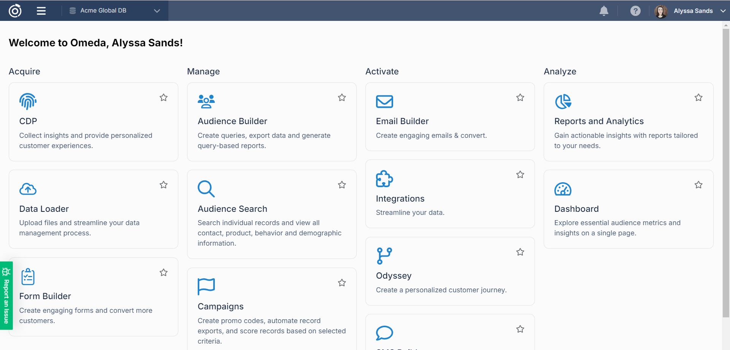Star the Reports and Analytics card
This screenshot has height=350, width=730.
(698, 98)
